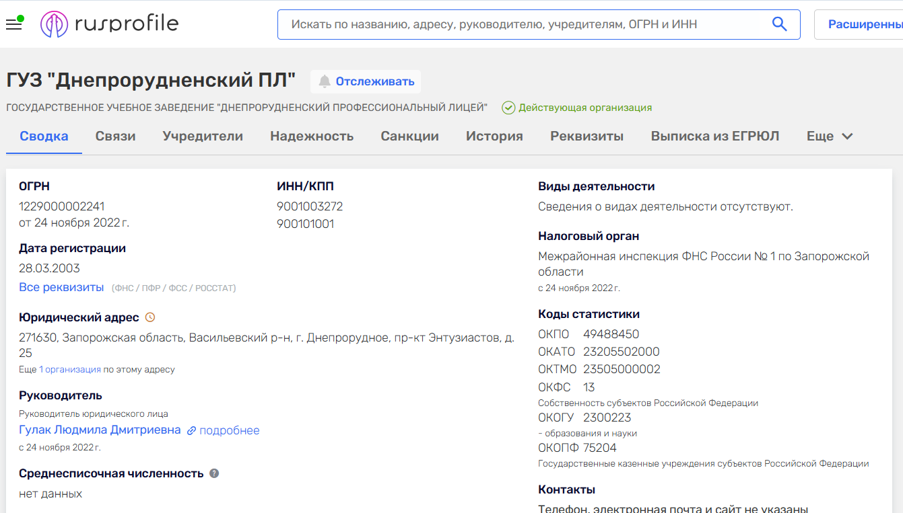
Task: Switch to the Связи tab
Action: 115,136
